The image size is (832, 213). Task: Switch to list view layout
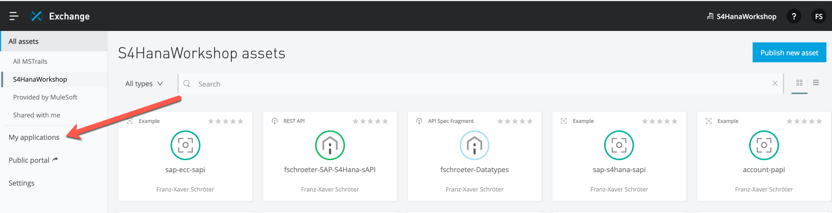816,83
